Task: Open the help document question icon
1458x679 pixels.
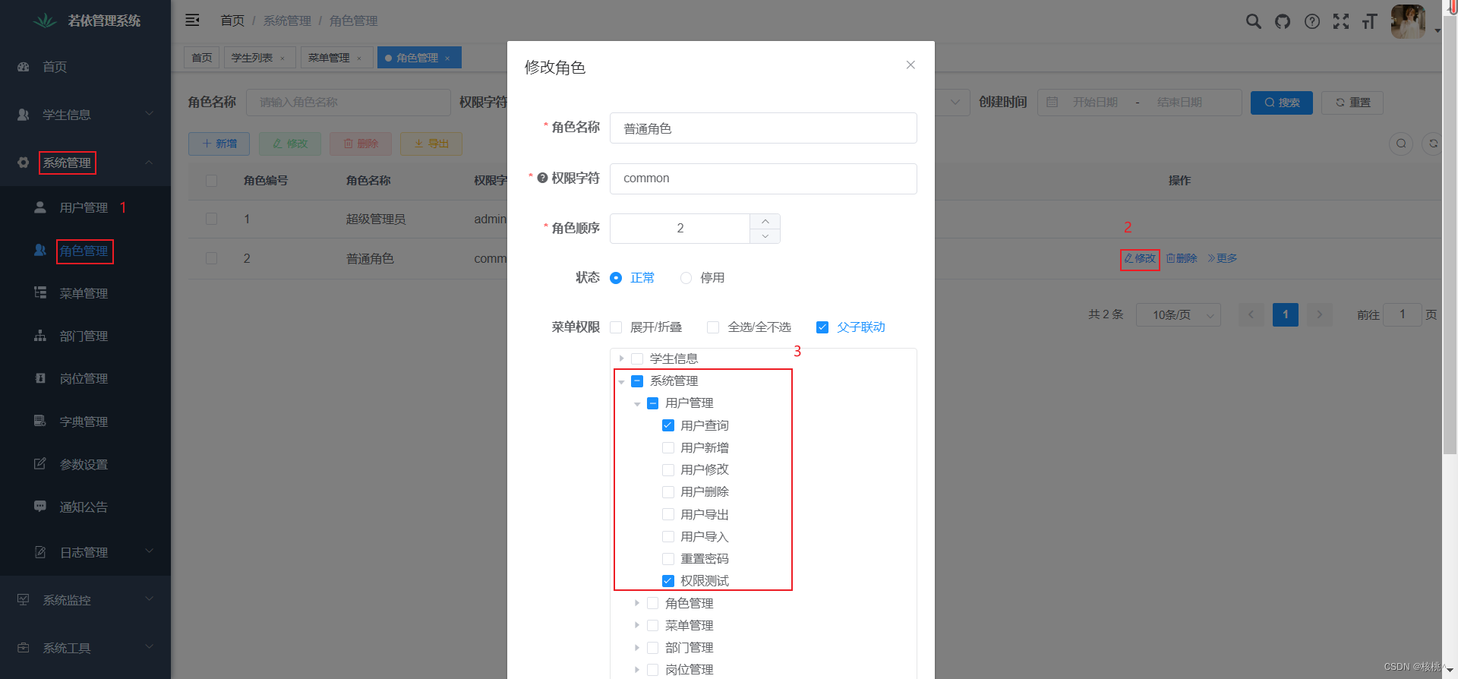Action: tap(1312, 21)
